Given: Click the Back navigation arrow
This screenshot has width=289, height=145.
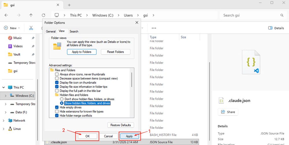Looking at the screenshot, I should [6, 15].
